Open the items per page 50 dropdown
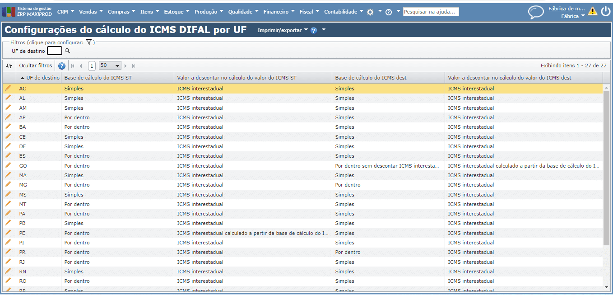Screen dimensions: 613x295 tap(110, 66)
